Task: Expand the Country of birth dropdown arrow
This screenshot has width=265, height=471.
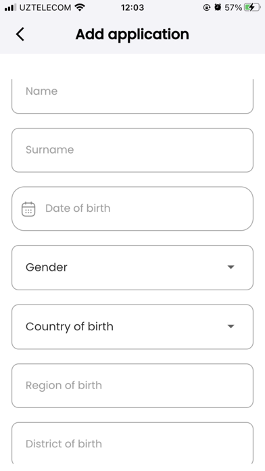Action: [x=231, y=326]
